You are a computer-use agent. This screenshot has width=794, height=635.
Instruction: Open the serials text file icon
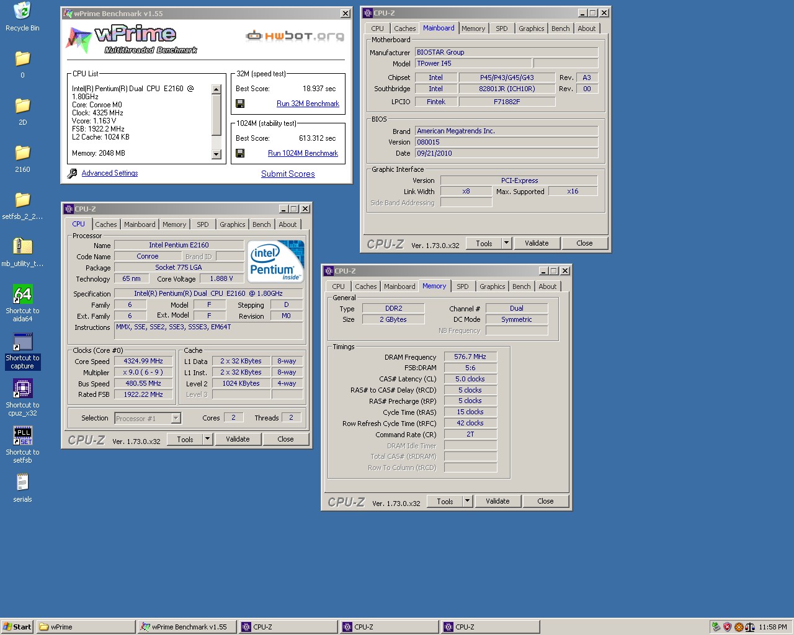(x=22, y=482)
